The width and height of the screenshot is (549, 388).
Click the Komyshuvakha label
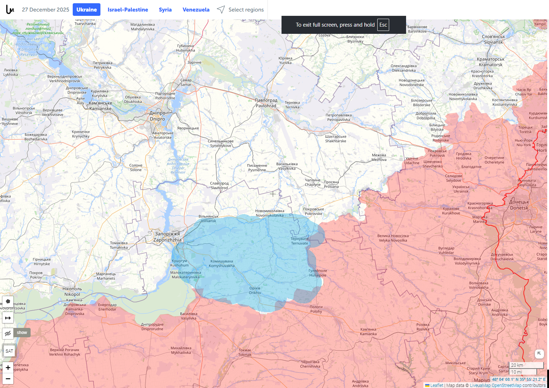pos(221,263)
